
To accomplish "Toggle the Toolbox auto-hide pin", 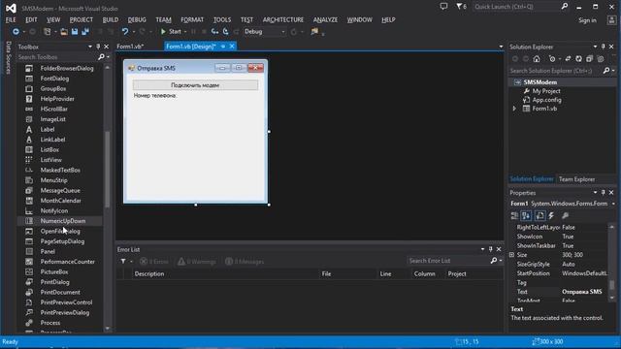I will [98, 47].
